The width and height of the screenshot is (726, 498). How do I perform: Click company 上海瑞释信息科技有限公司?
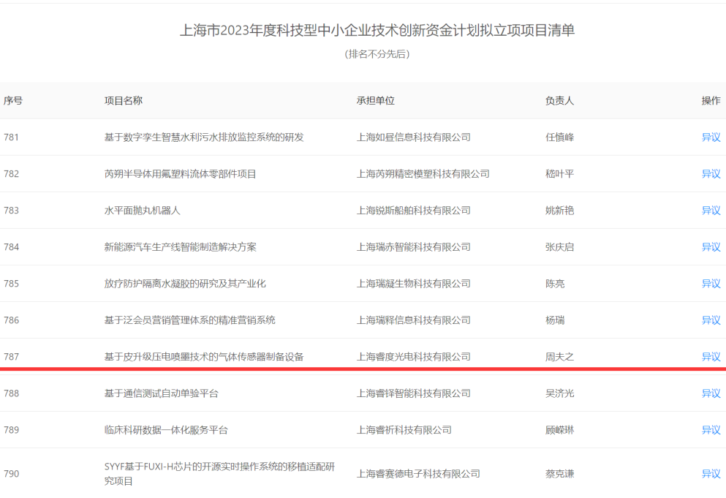coord(414,320)
